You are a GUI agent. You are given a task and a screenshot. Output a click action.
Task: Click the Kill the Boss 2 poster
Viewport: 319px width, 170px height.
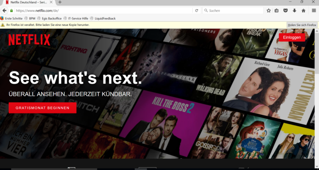tap(165, 123)
